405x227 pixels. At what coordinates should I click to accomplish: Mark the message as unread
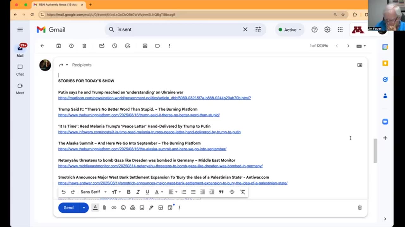pos(102,46)
